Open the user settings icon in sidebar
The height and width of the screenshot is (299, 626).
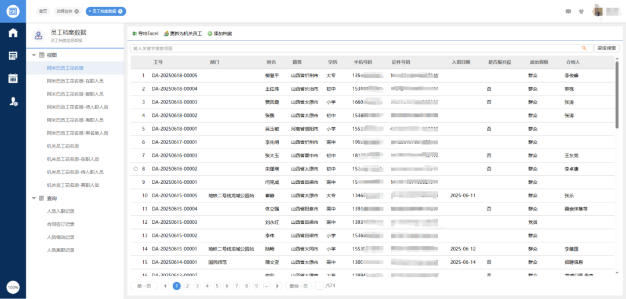click(13, 101)
